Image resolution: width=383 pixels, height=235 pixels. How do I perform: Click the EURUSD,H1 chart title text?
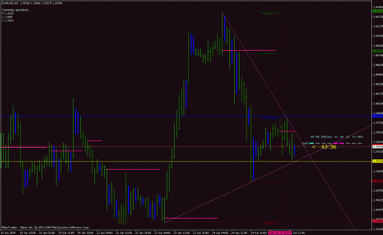pos(10,4)
